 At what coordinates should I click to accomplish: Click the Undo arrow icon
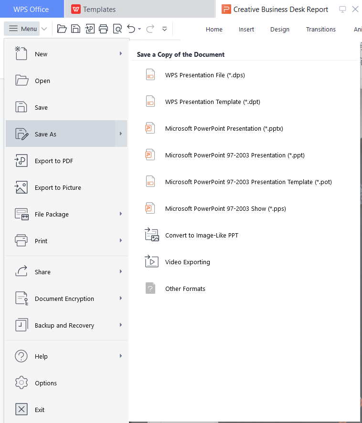(x=131, y=29)
